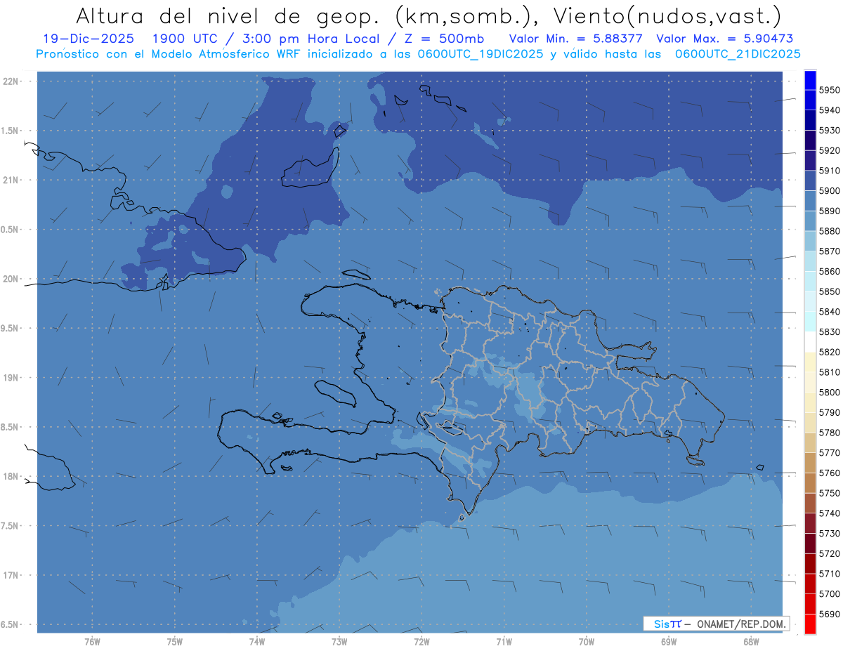Select the white swatch between 5820 and 5830

pyautogui.click(x=810, y=342)
